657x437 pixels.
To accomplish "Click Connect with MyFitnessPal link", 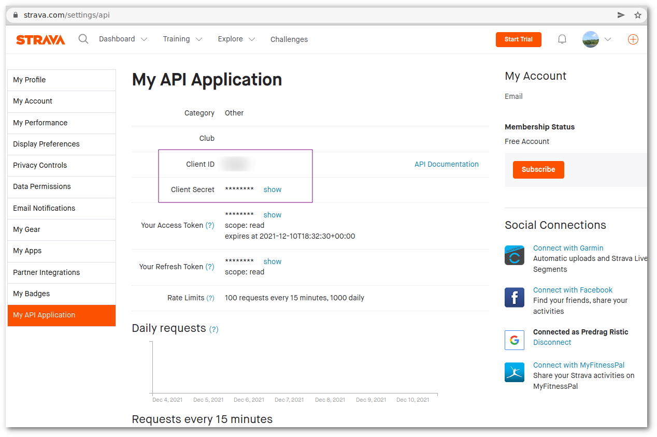I will 579,365.
